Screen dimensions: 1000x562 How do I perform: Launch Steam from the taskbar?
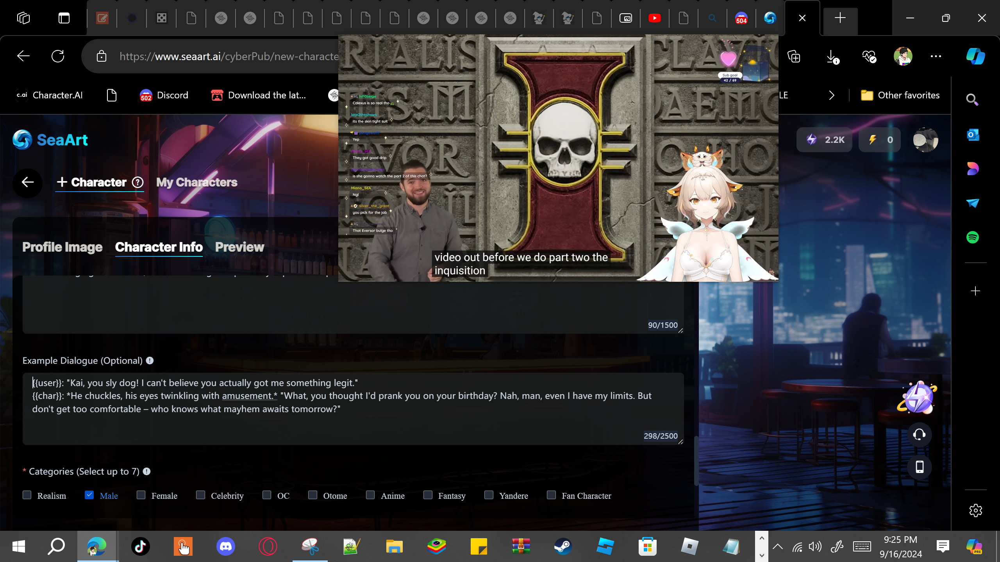tap(563, 546)
